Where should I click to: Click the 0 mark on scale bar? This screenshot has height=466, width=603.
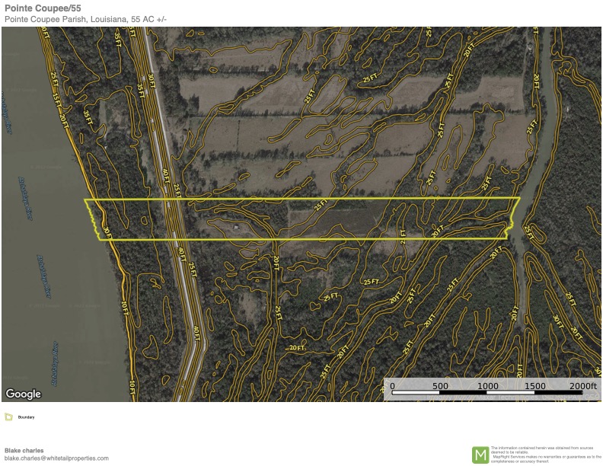(x=392, y=386)
